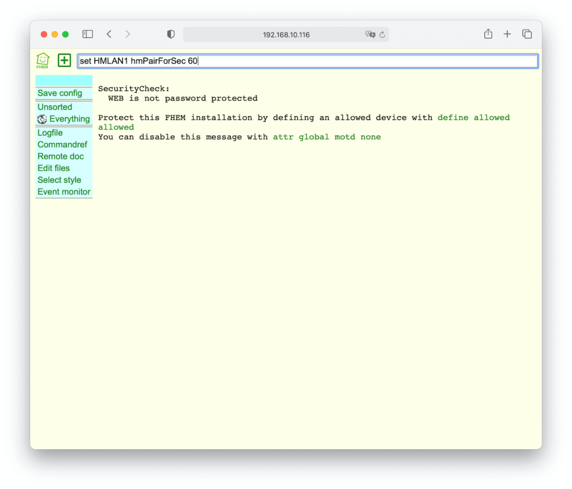Open the Everything room
Screen dimensions: 572x489
point(70,119)
